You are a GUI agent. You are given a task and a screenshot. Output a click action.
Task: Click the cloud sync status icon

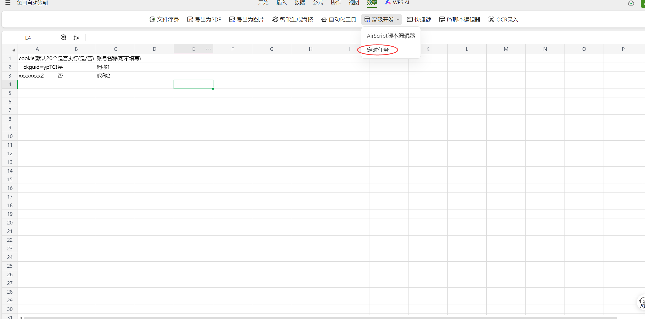click(x=631, y=3)
